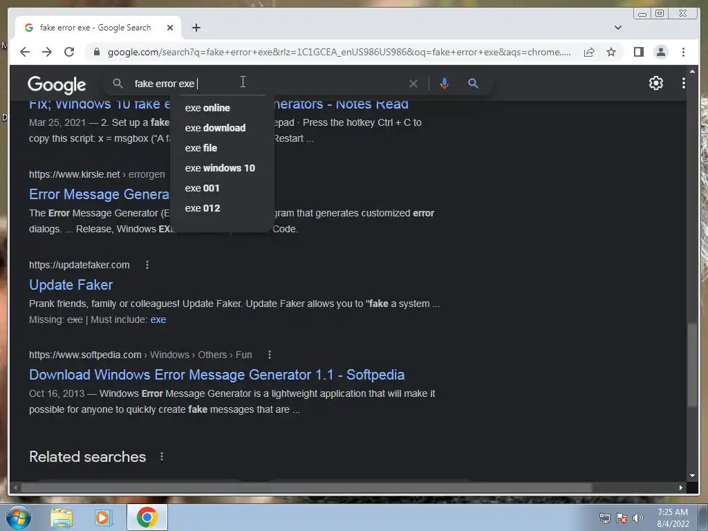Click the scroll down arrow

pos(692,476)
